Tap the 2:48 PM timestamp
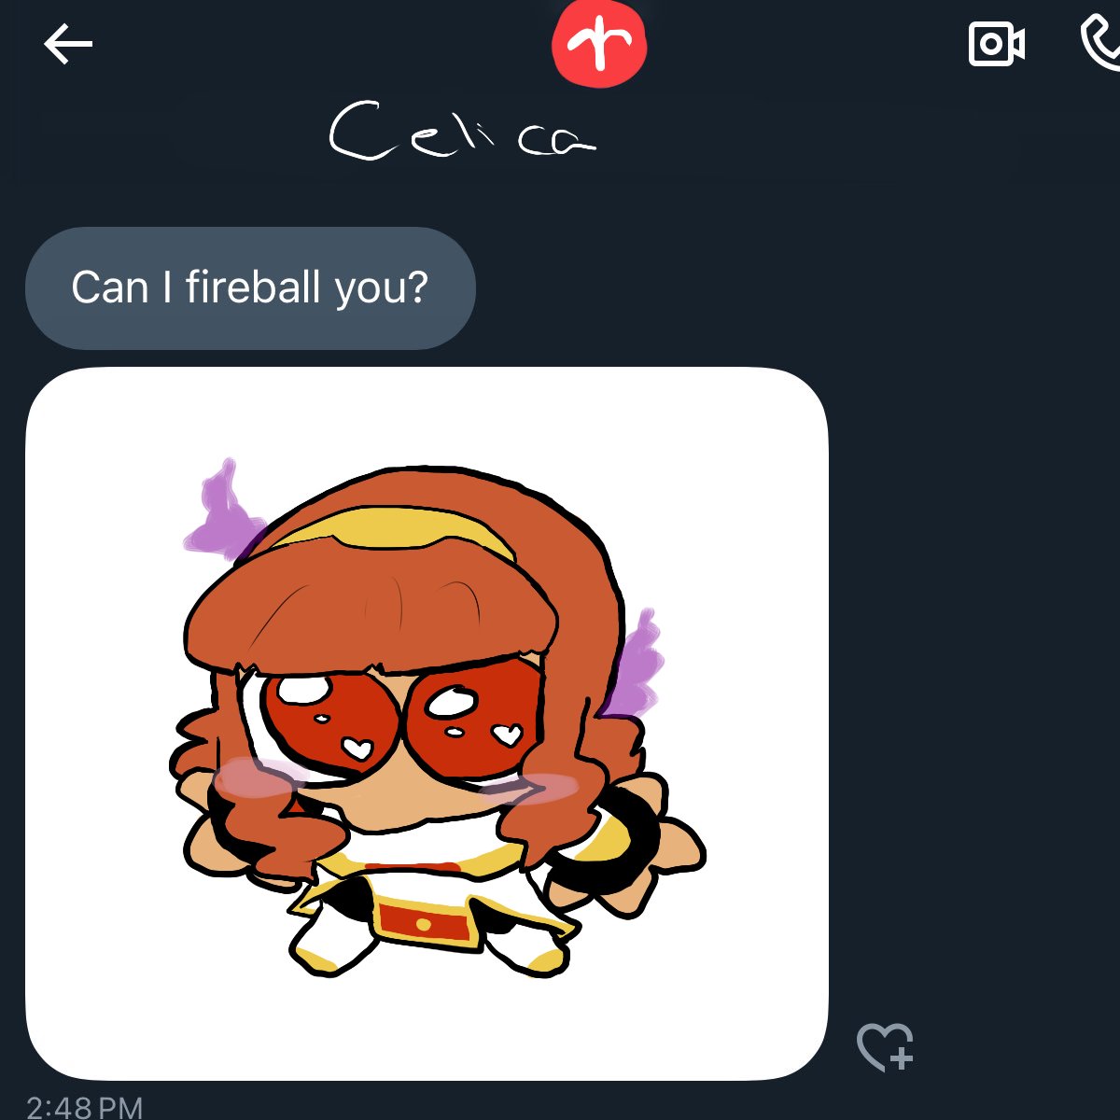 tap(85, 1107)
